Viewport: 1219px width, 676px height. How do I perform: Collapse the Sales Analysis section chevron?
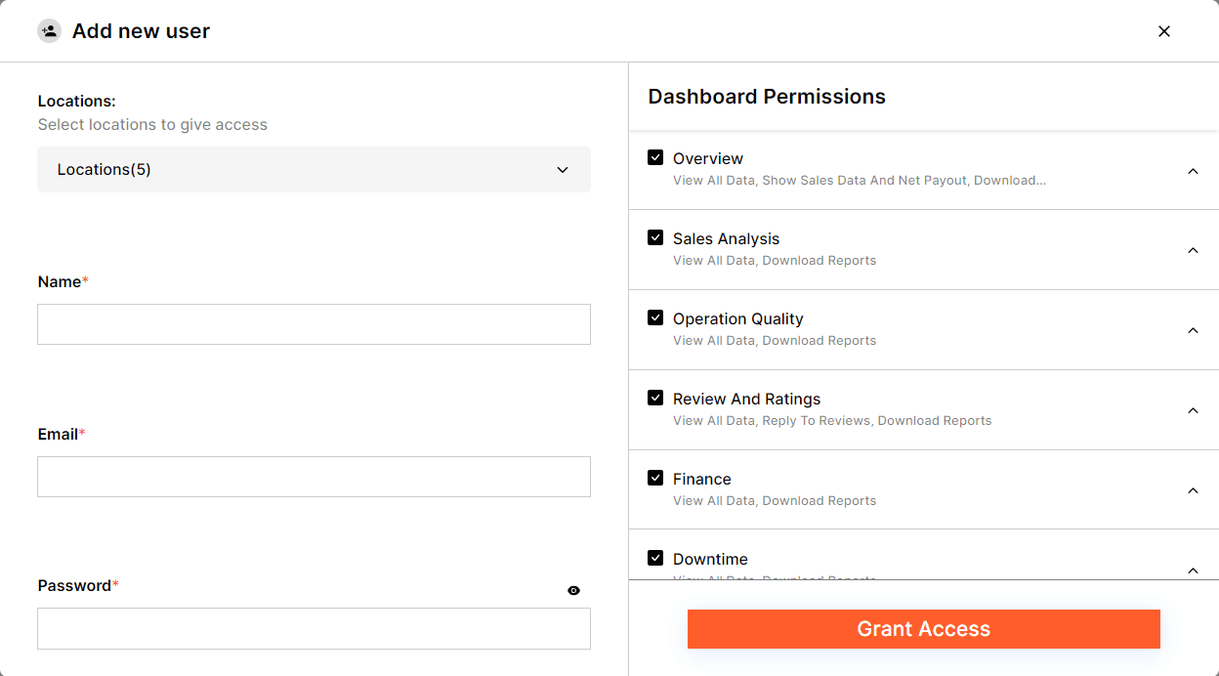coord(1193,250)
